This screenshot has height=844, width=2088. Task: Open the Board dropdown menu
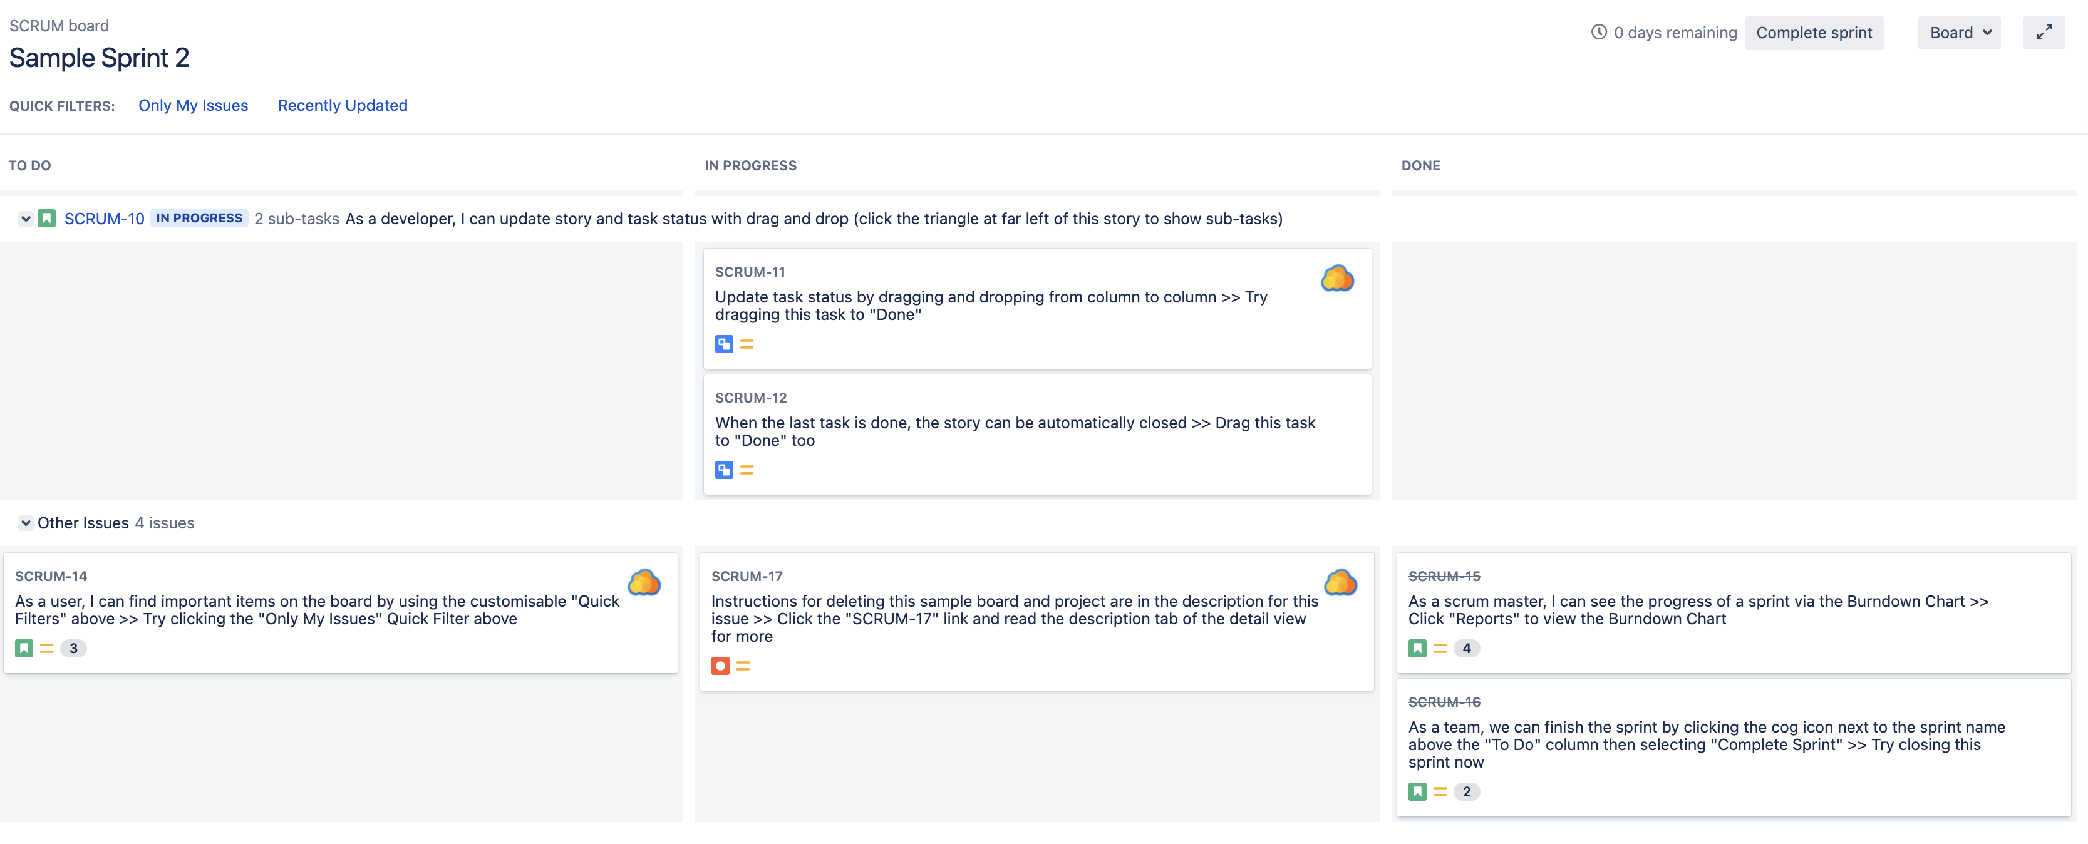pos(1958,33)
